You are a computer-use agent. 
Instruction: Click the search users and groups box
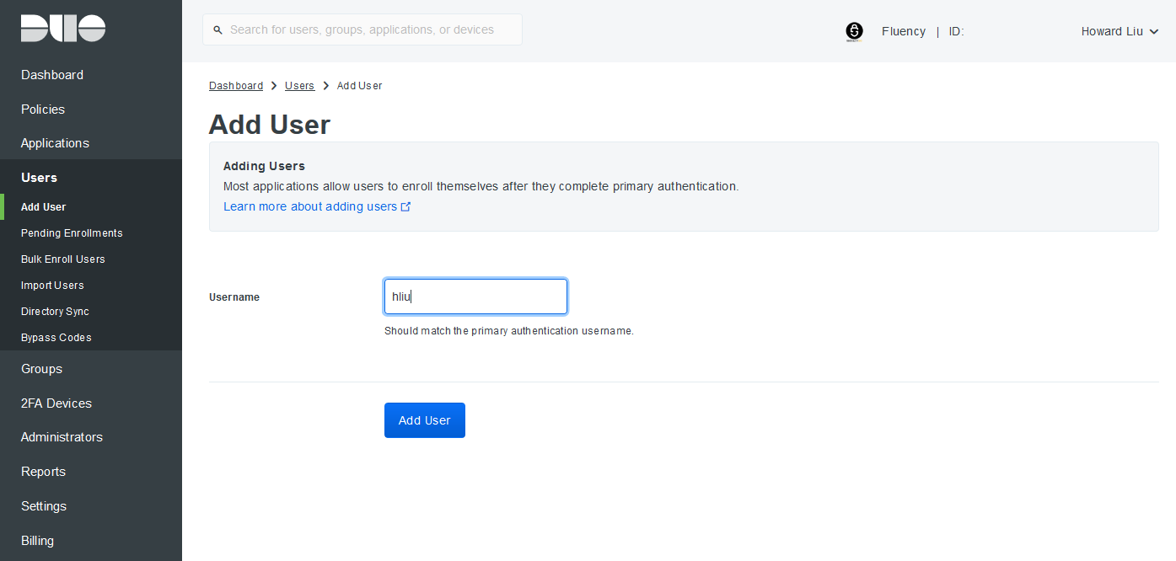click(362, 29)
